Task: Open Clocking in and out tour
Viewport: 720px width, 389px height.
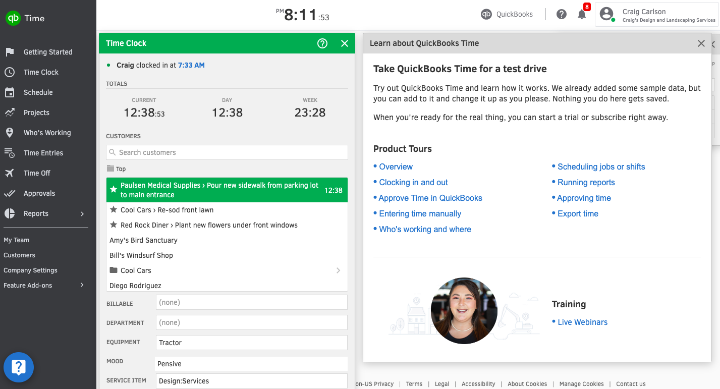Action: pos(414,183)
